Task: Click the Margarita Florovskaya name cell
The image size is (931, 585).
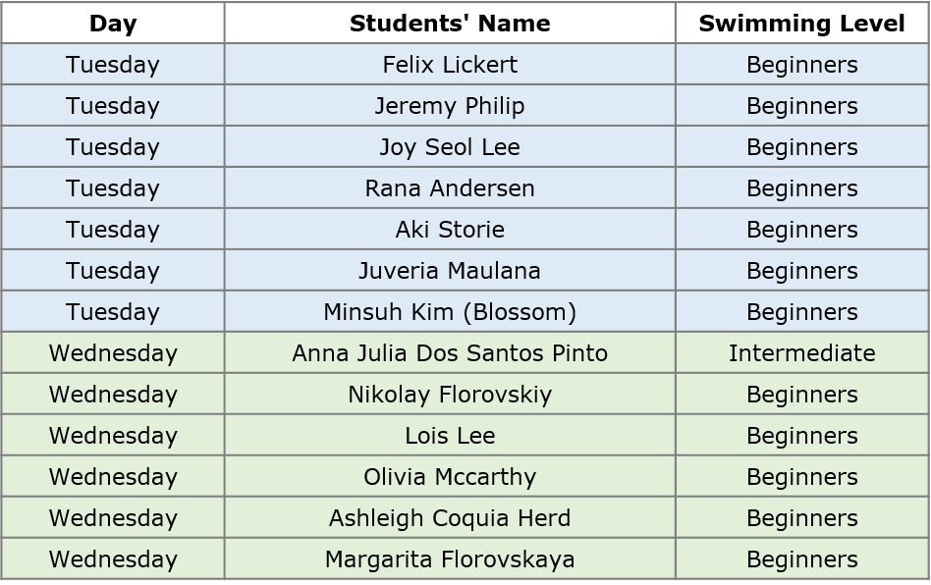Action: 450,559
